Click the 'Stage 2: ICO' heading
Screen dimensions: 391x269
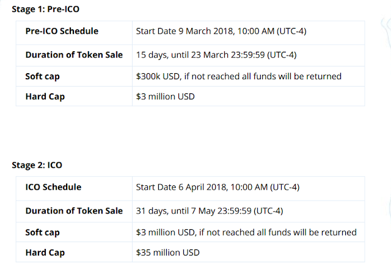pos(37,165)
